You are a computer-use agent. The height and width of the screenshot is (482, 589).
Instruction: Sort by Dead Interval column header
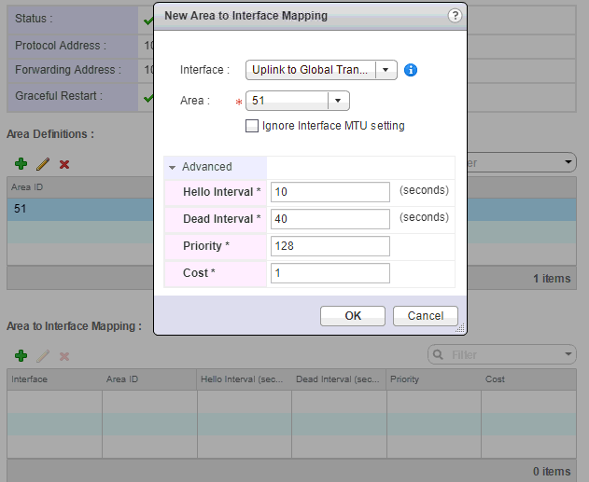pos(338,379)
